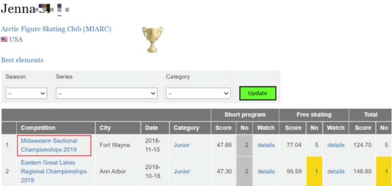View short program details for Midwestern Sectional
This screenshot has height=186, width=392.
266,145
